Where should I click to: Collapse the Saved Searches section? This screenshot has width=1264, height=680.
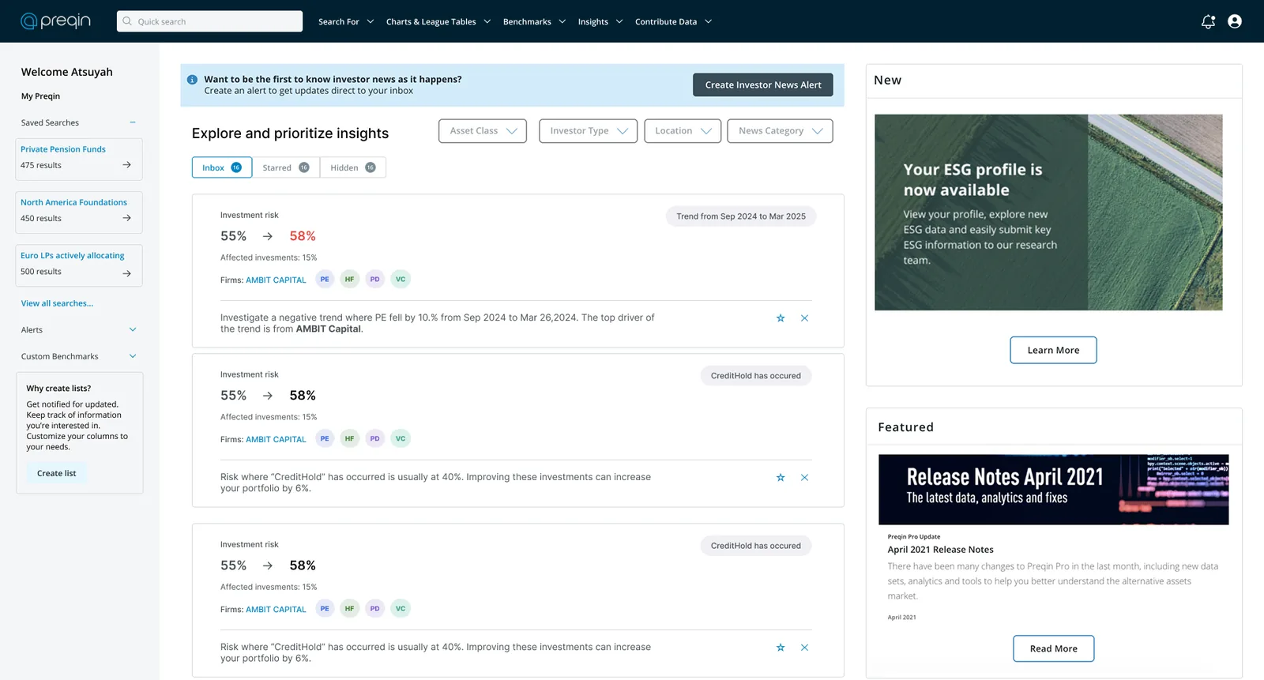(x=133, y=122)
